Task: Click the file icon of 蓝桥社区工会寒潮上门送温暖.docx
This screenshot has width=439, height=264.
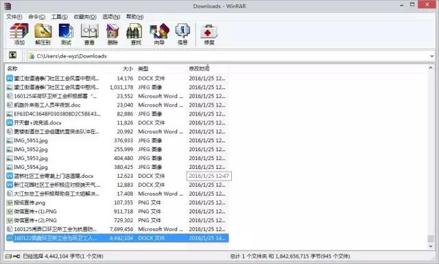Action: [10, 176]
